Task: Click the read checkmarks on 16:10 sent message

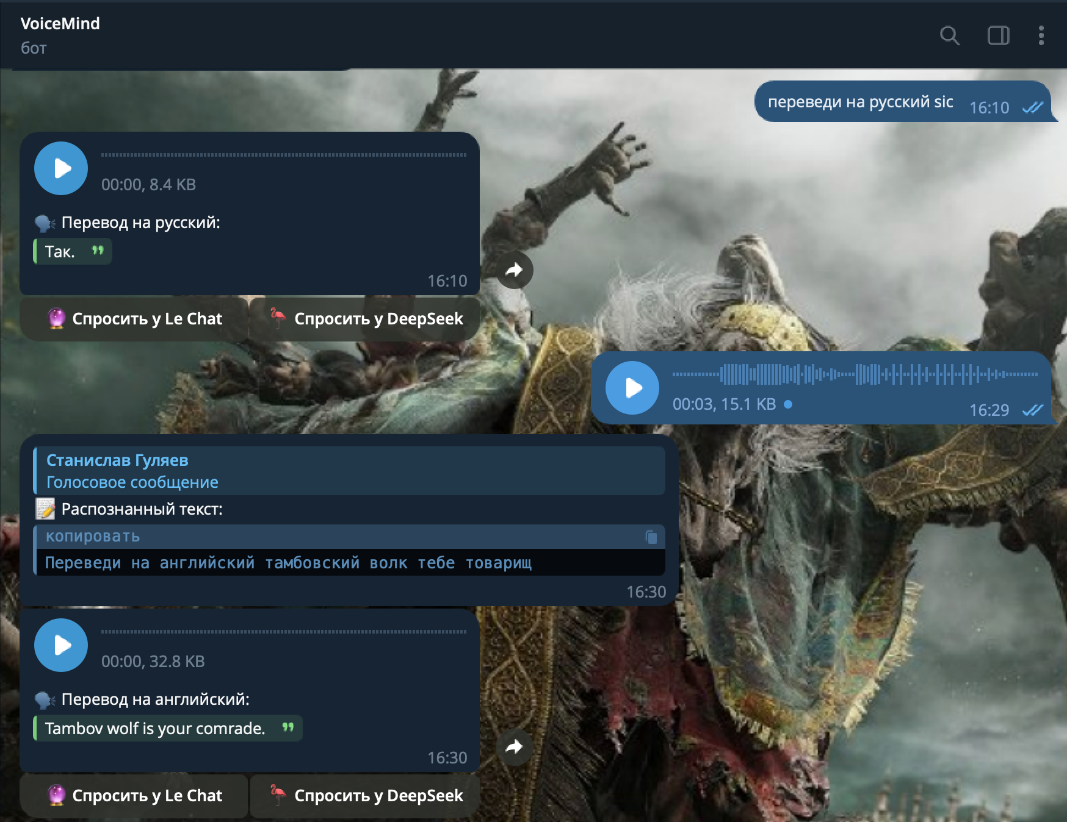Action: click(1033, 108)
